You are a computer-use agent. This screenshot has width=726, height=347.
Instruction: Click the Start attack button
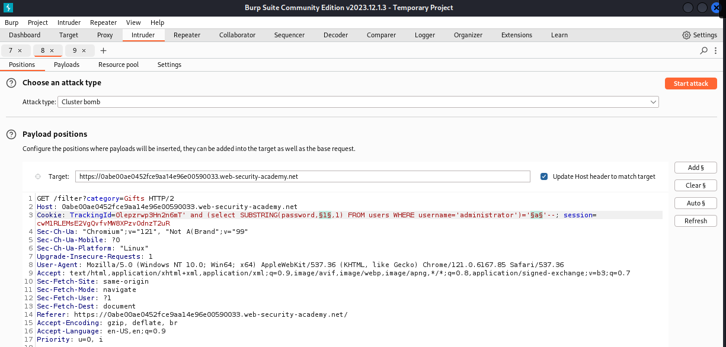tap(691, 83)
